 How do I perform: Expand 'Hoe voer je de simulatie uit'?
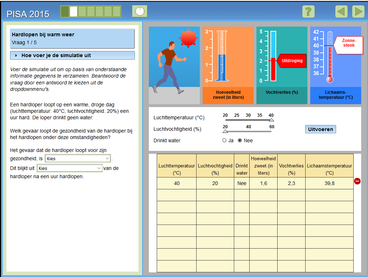coord(72,55)
